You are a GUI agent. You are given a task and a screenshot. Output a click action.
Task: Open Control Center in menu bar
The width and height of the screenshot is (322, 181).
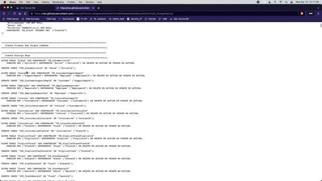coord(292,2)
